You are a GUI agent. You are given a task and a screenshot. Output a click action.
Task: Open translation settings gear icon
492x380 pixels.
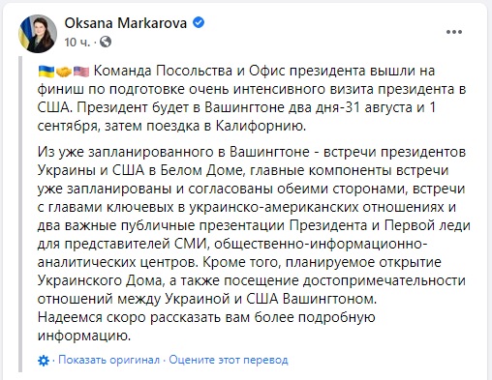point(44,361)
